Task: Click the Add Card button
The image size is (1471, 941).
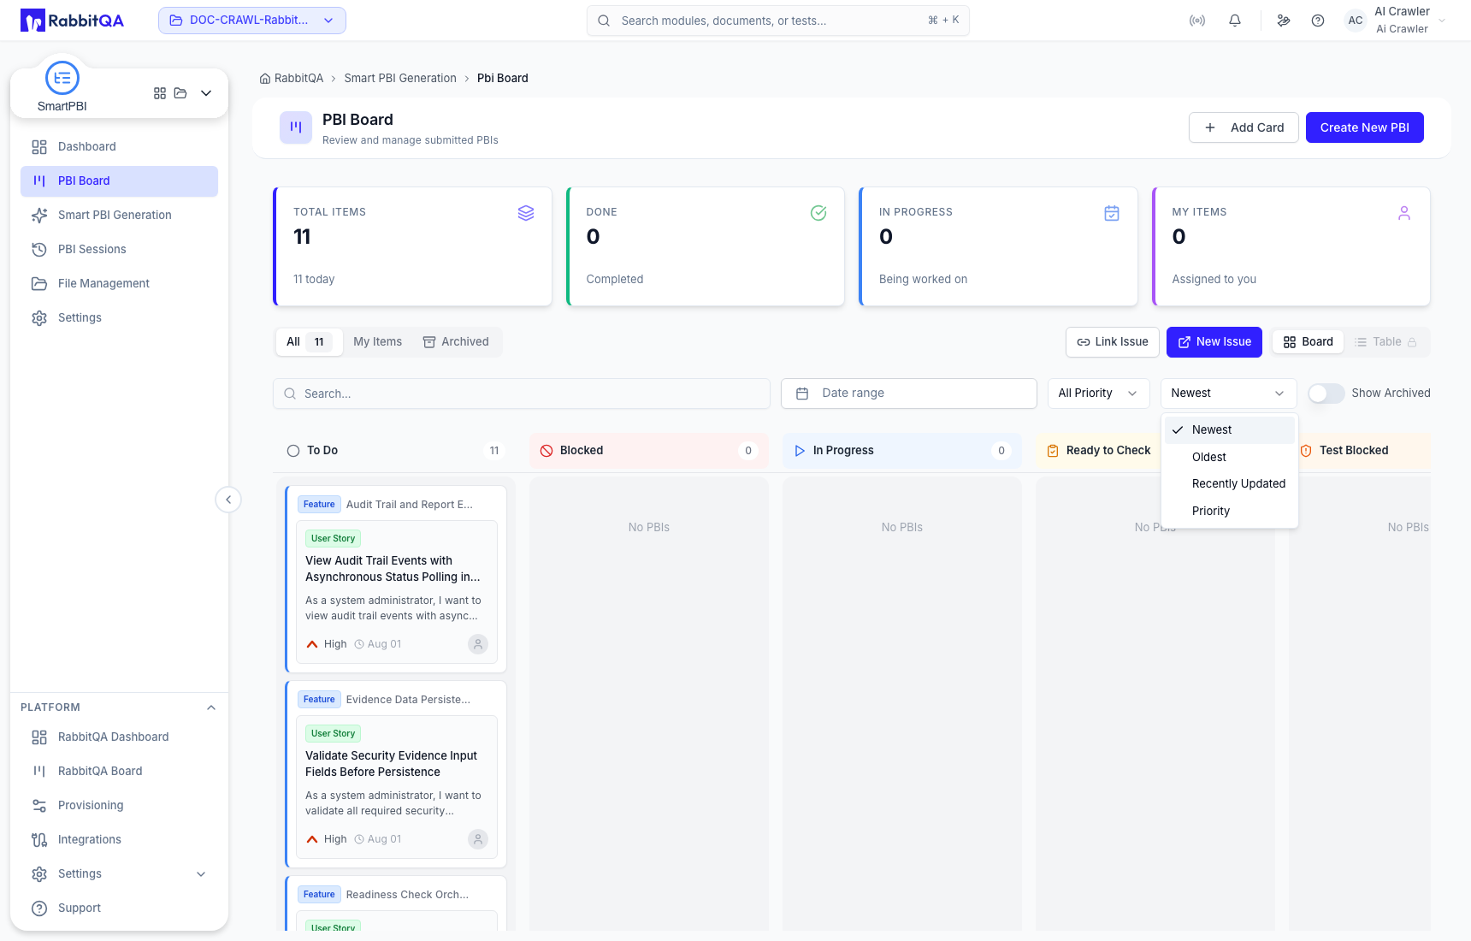Action: tap(1244, 127)
